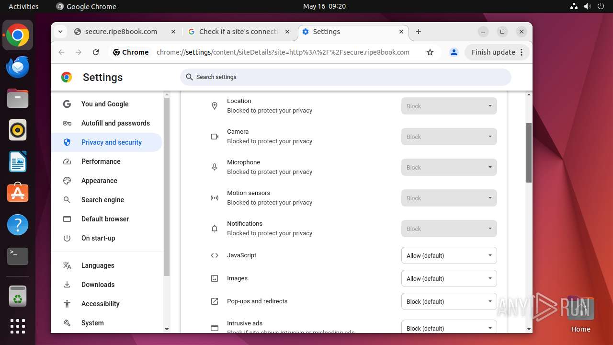Click the JavaScript code brackets icon

(x=215, y=255)
